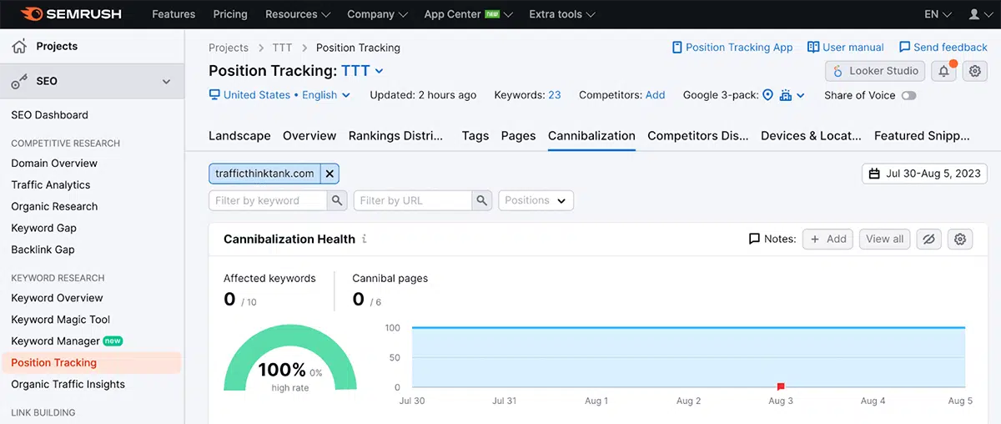
Task: Open SEO Dashboard in the sidebar
Action: tap(49, 115)
